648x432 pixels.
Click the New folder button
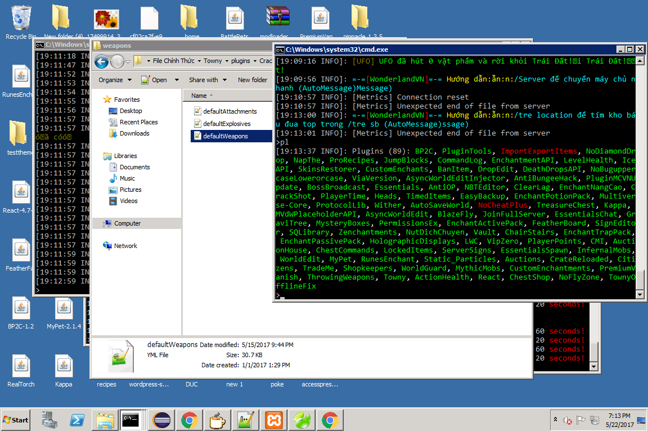click(x=253, y=80)
